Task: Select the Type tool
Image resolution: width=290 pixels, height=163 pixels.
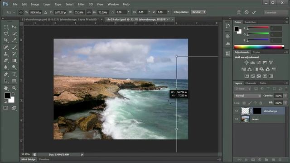Action: pos(14,74)
